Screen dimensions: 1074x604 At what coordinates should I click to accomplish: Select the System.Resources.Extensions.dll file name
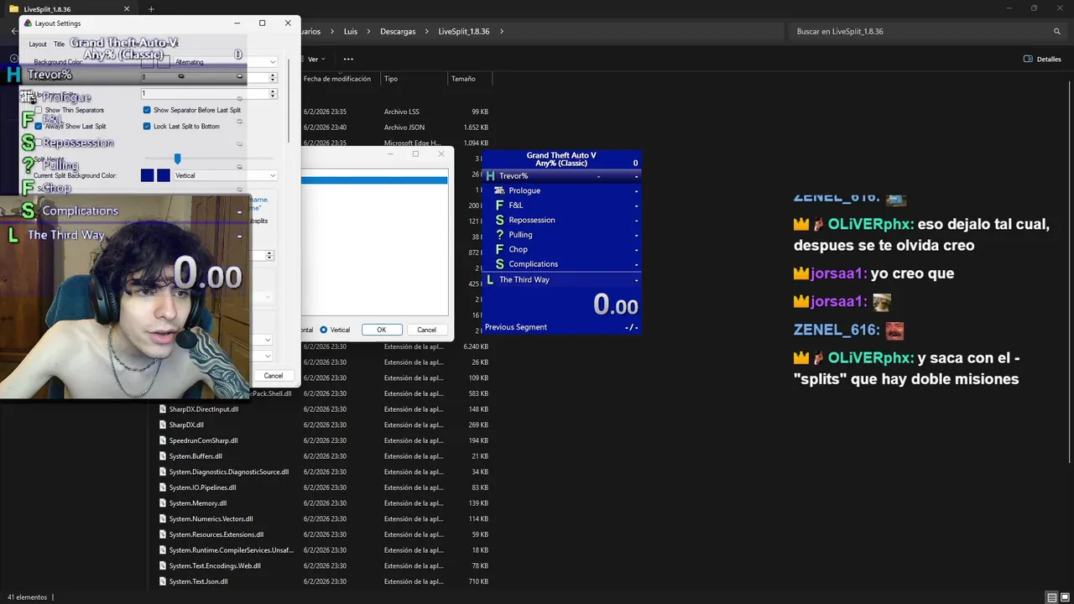point(216,534)
